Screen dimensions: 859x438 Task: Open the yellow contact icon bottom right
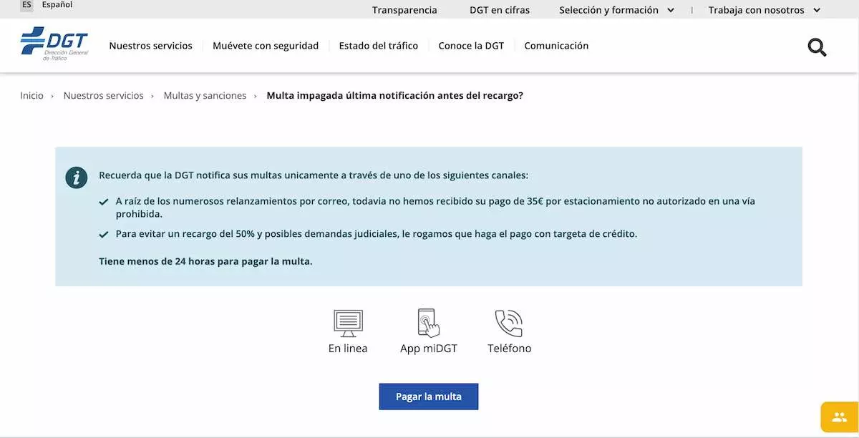[838, 417]
